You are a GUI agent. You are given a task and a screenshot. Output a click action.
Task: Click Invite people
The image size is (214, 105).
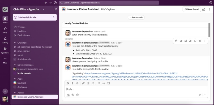pos(35,73)
